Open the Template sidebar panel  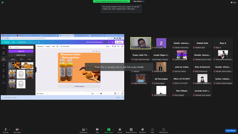[3, 47]
